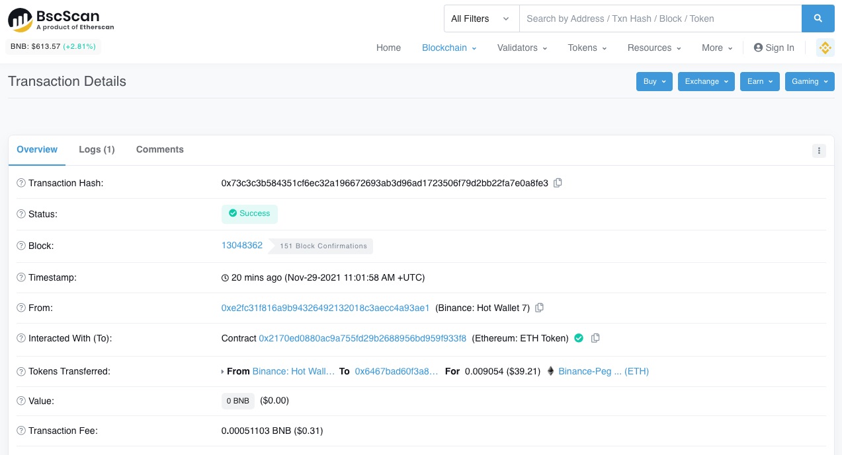Screen dimensions: 842x455
Task: Click help icon beside Status
Action: 21,214
